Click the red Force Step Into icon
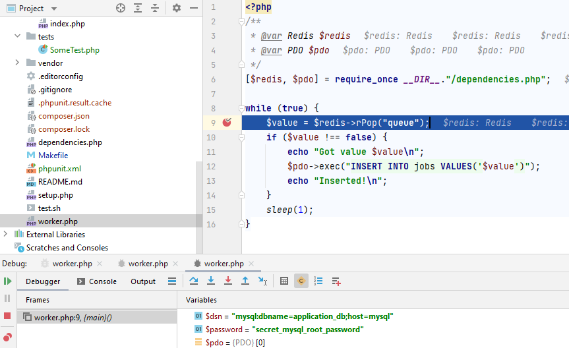The height and width of the screenshot is (348, 569). click(x=228, y=281)
